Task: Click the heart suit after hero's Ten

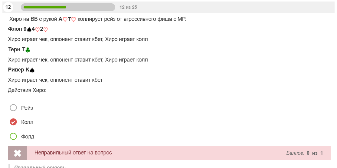Action: (x=74, y=20)
